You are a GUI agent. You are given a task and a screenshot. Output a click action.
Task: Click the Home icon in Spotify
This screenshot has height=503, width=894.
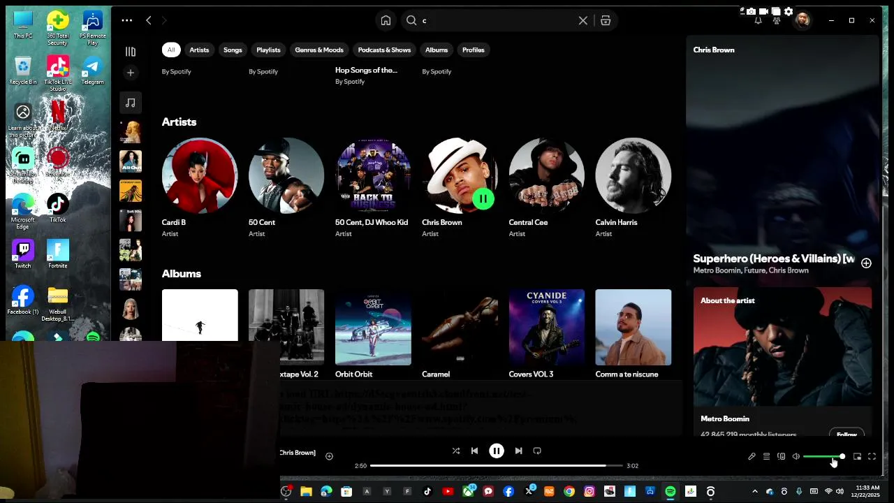tap(386, 20)
